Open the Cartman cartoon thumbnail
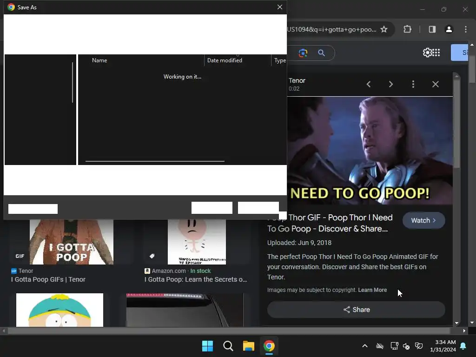Screen dimensions: 476x357 click(59, 310)
